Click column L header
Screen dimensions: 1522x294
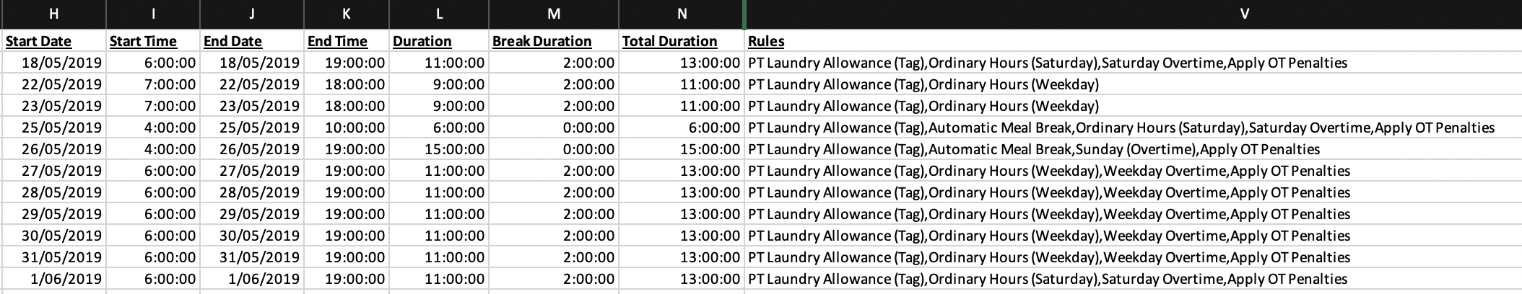pos(439,14)
